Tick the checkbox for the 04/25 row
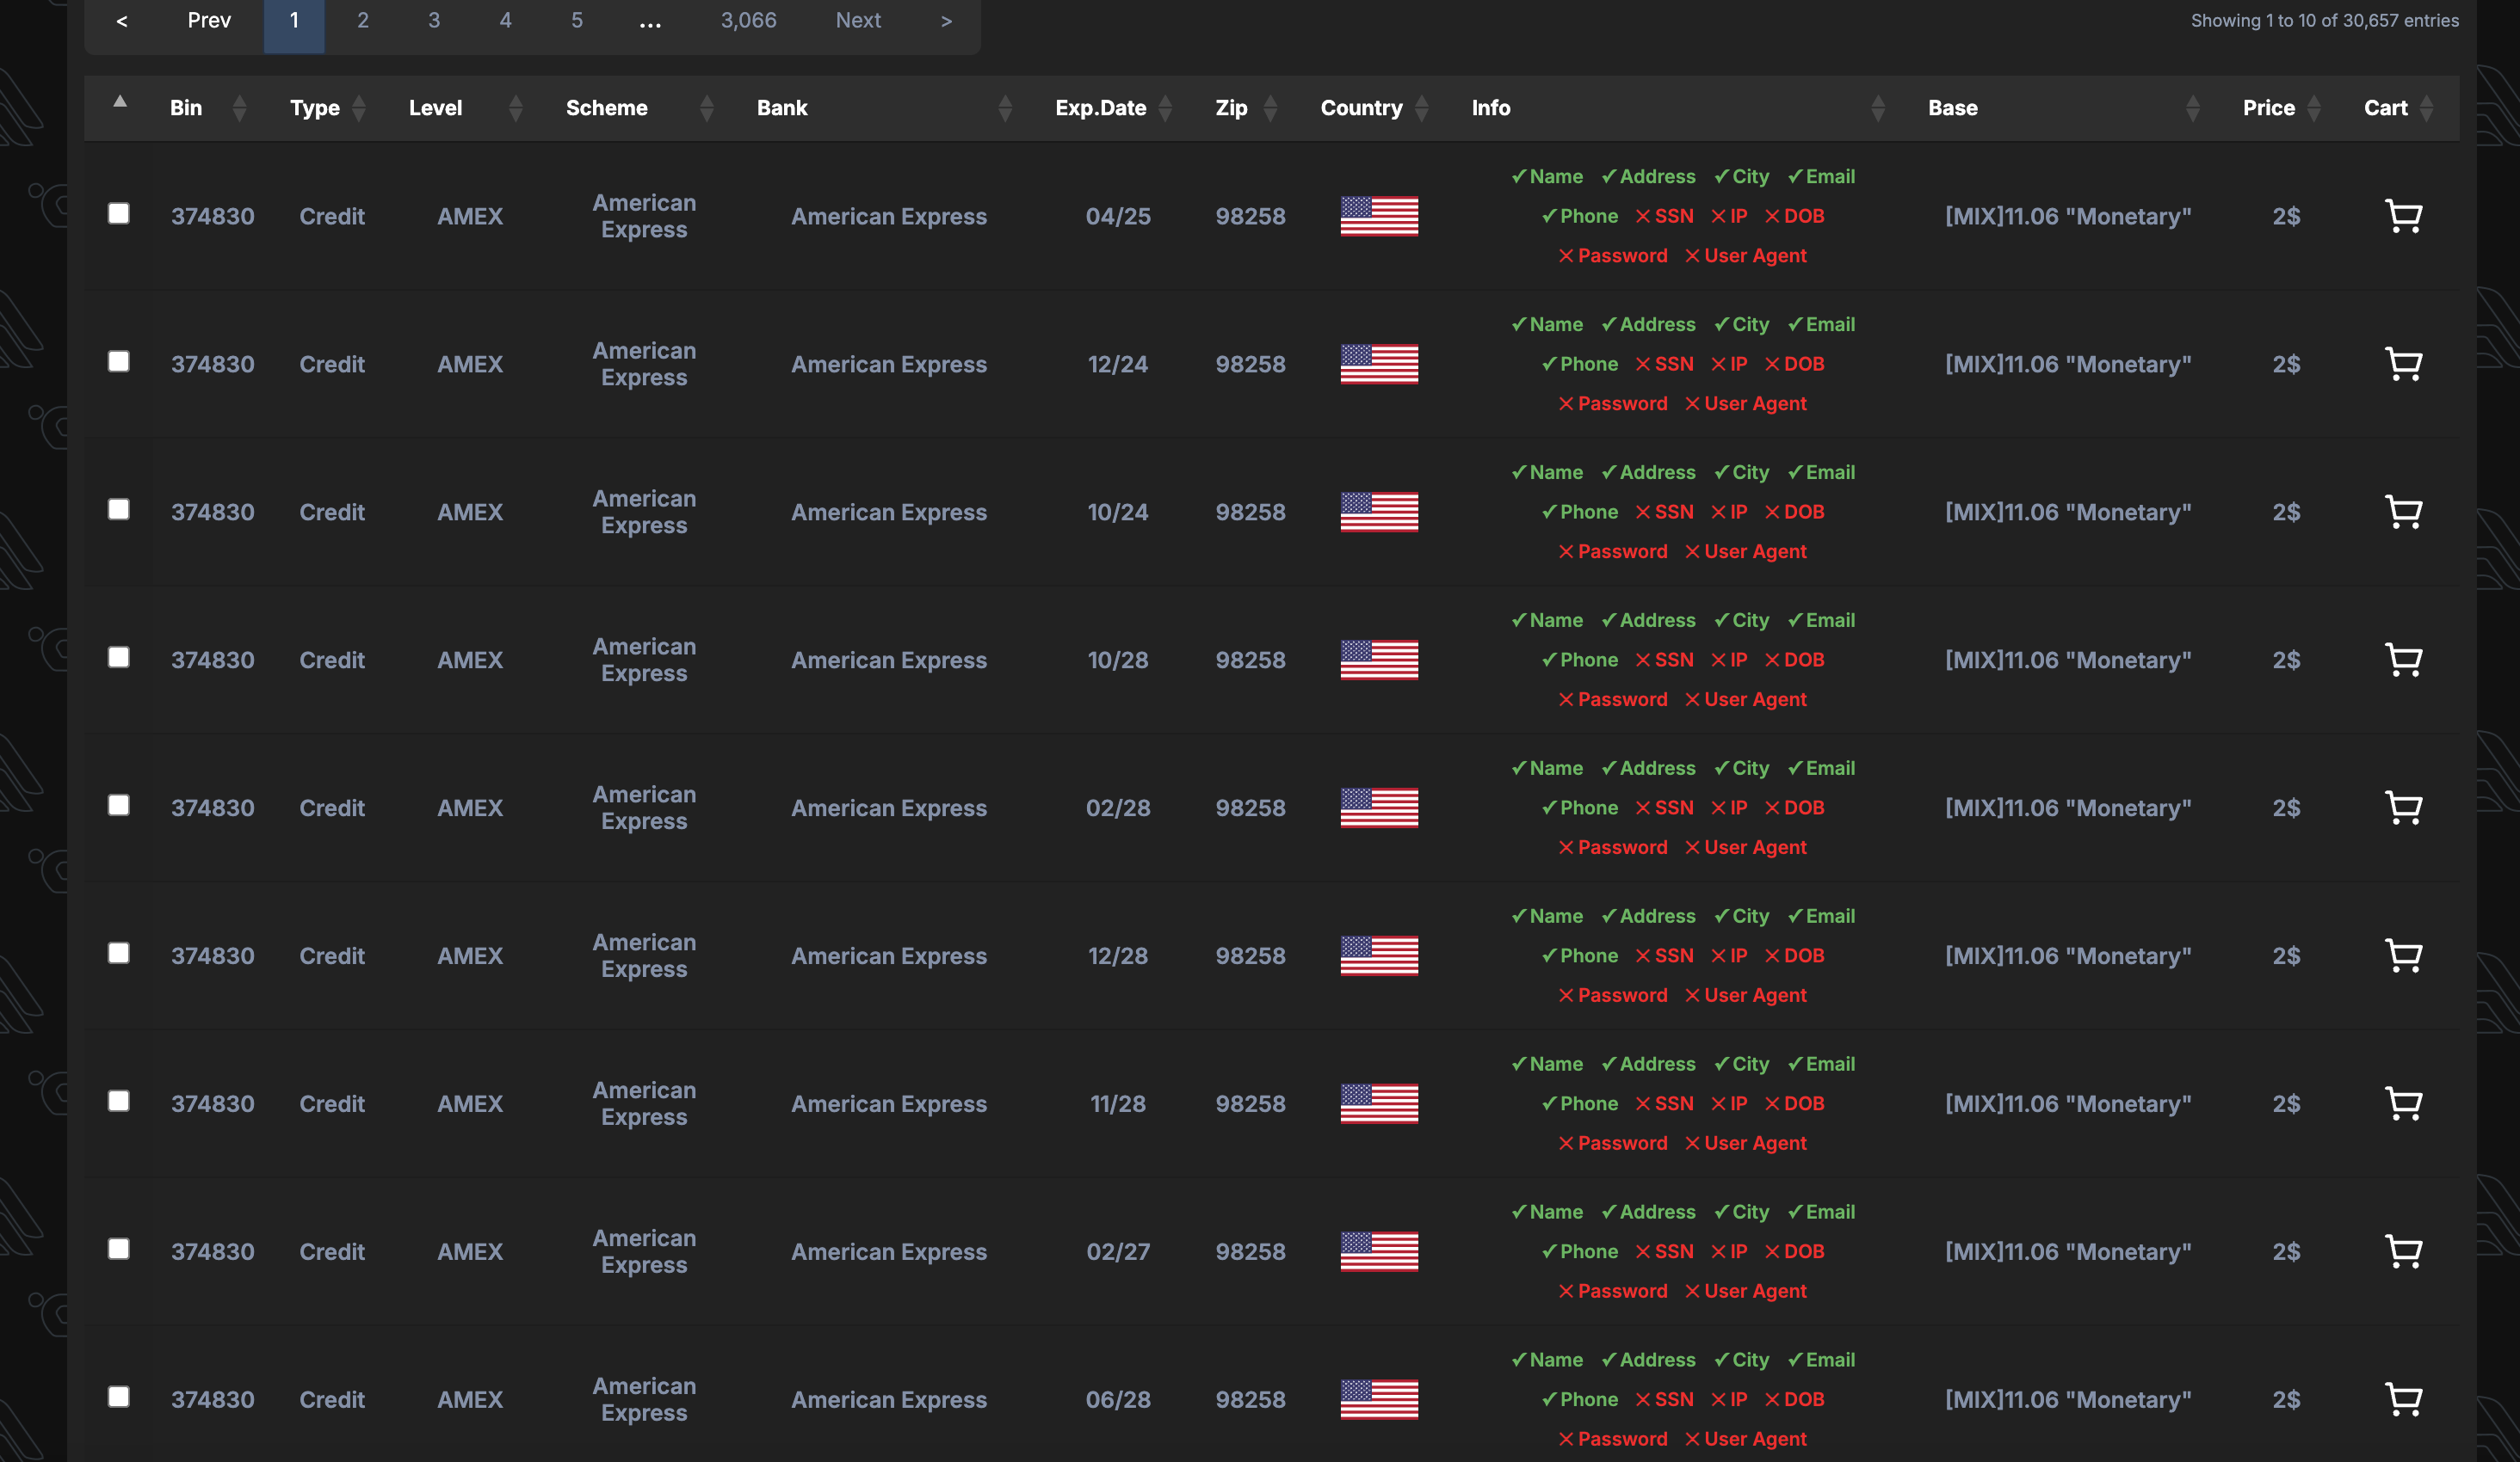Screen dimensions: 2520x1462 coord(119,214)
